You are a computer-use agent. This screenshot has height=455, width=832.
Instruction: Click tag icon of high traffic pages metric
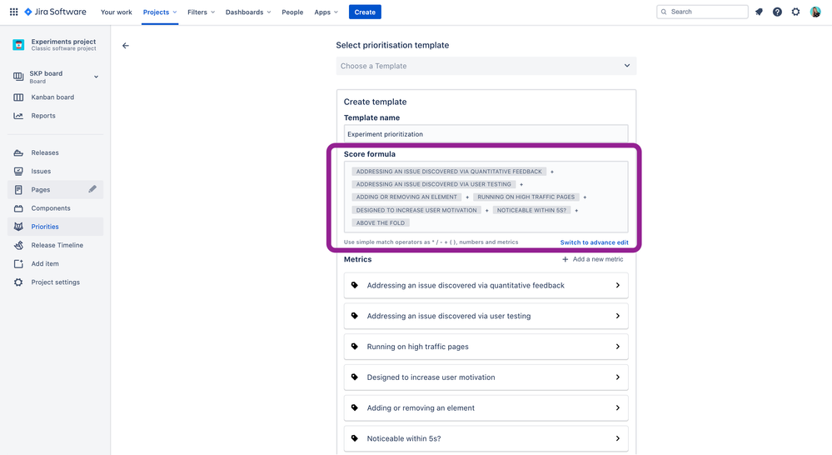point(355,347)
